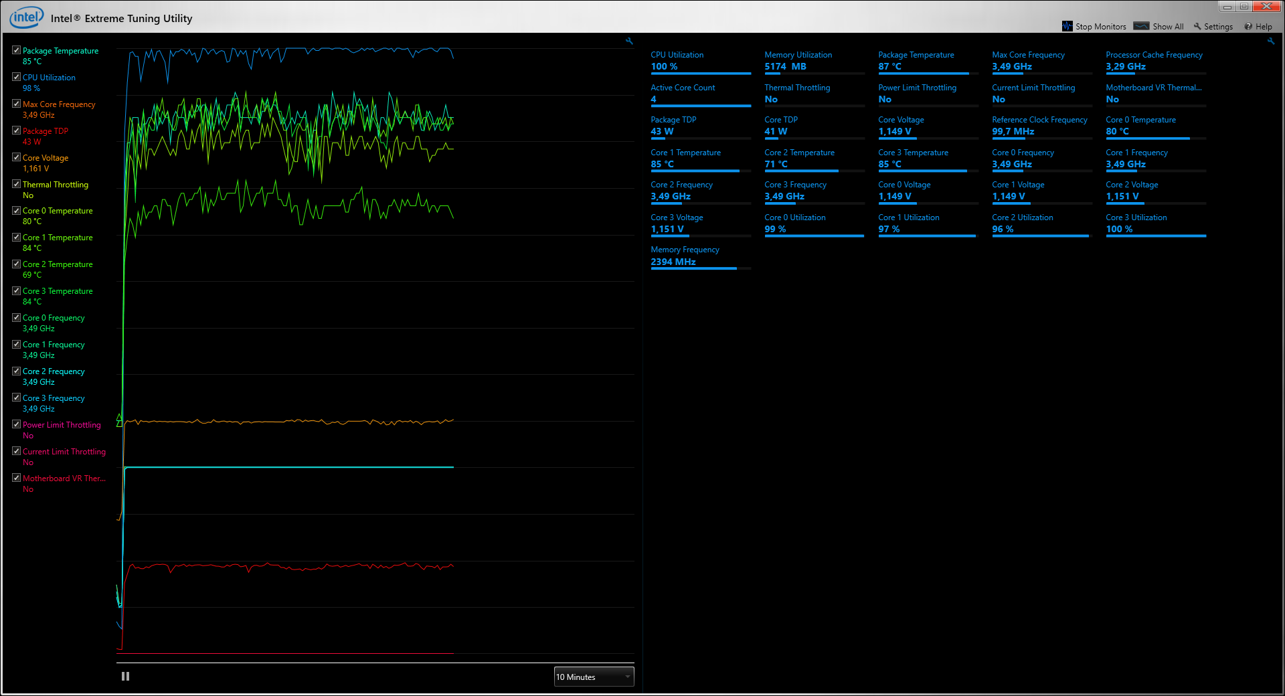The height and width of the screenshot is (696, 1285).
Task: Click Reference Clock Frequency 99,7 MHz tile
Action: click(x=1042, y=126)
